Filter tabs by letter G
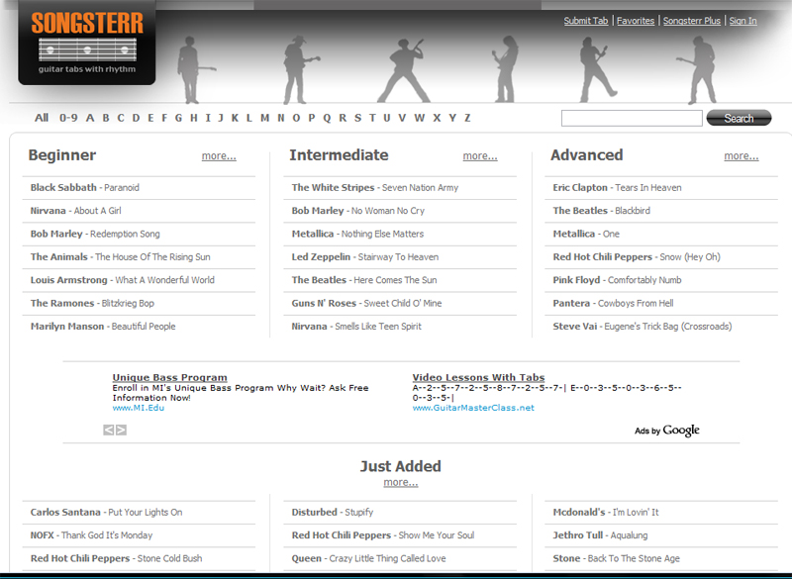The width and height of the screenshot is (792, 579). (x=179, y=118)
